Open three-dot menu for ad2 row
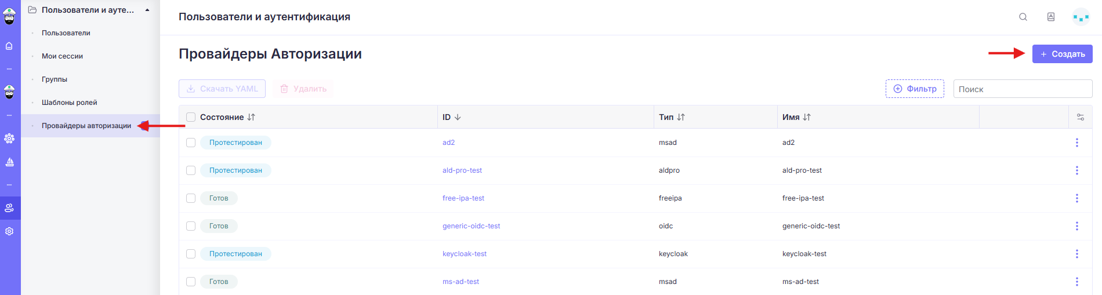 click(1077, 143)
